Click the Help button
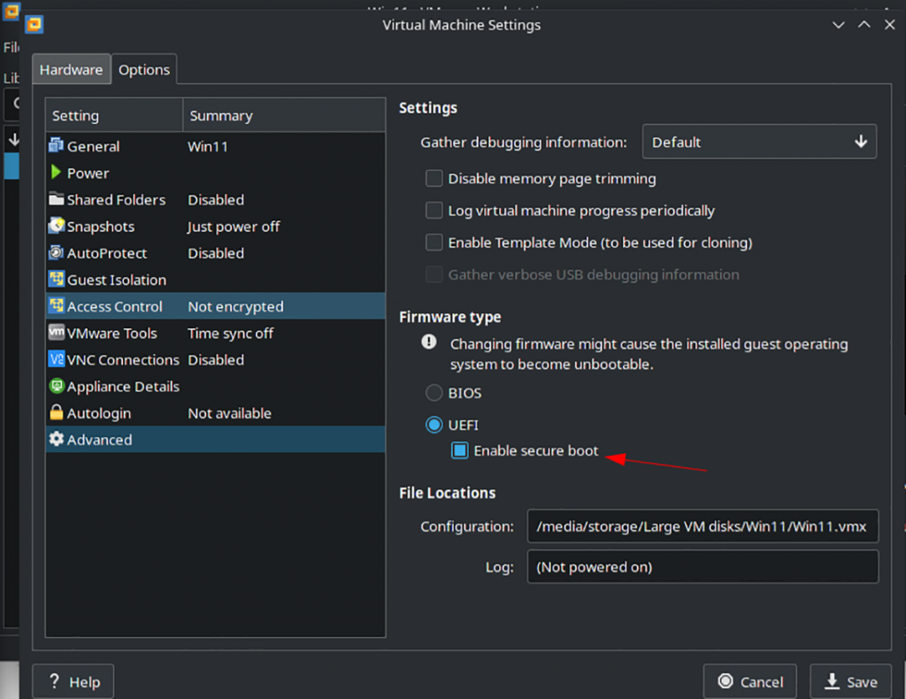906x699 pixels. coord(73,681)
